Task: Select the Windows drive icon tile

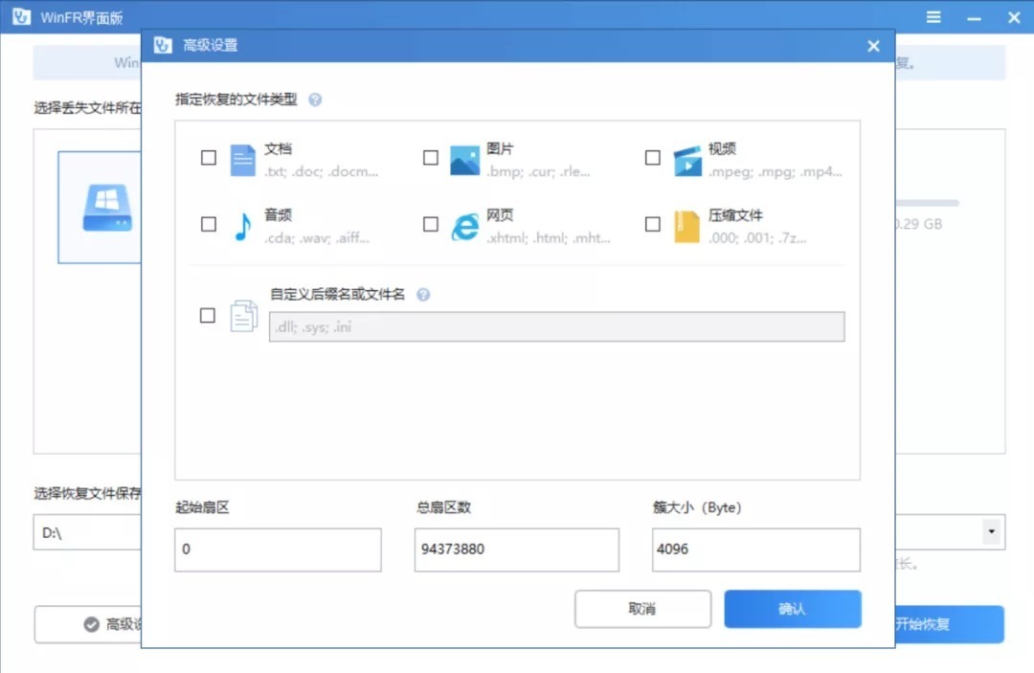Action: pos(100,207)
